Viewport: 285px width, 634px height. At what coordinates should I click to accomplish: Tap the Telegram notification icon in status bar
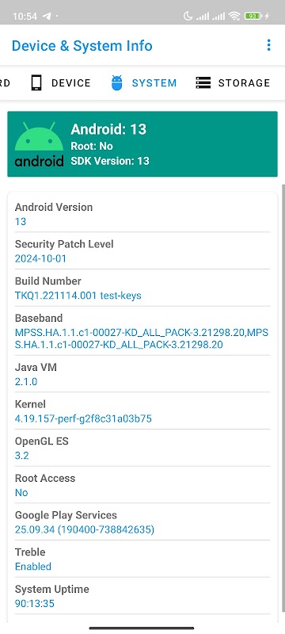pyautogui.click(x=47, y=16)
